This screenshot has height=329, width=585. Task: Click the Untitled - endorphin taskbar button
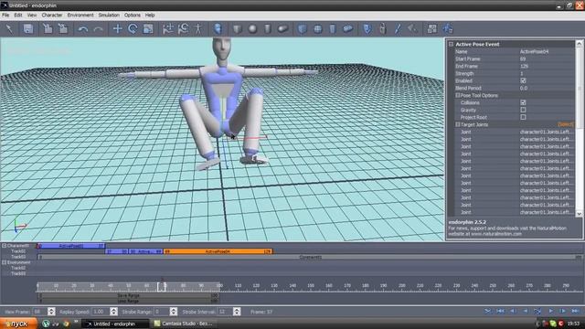[115, 324]
